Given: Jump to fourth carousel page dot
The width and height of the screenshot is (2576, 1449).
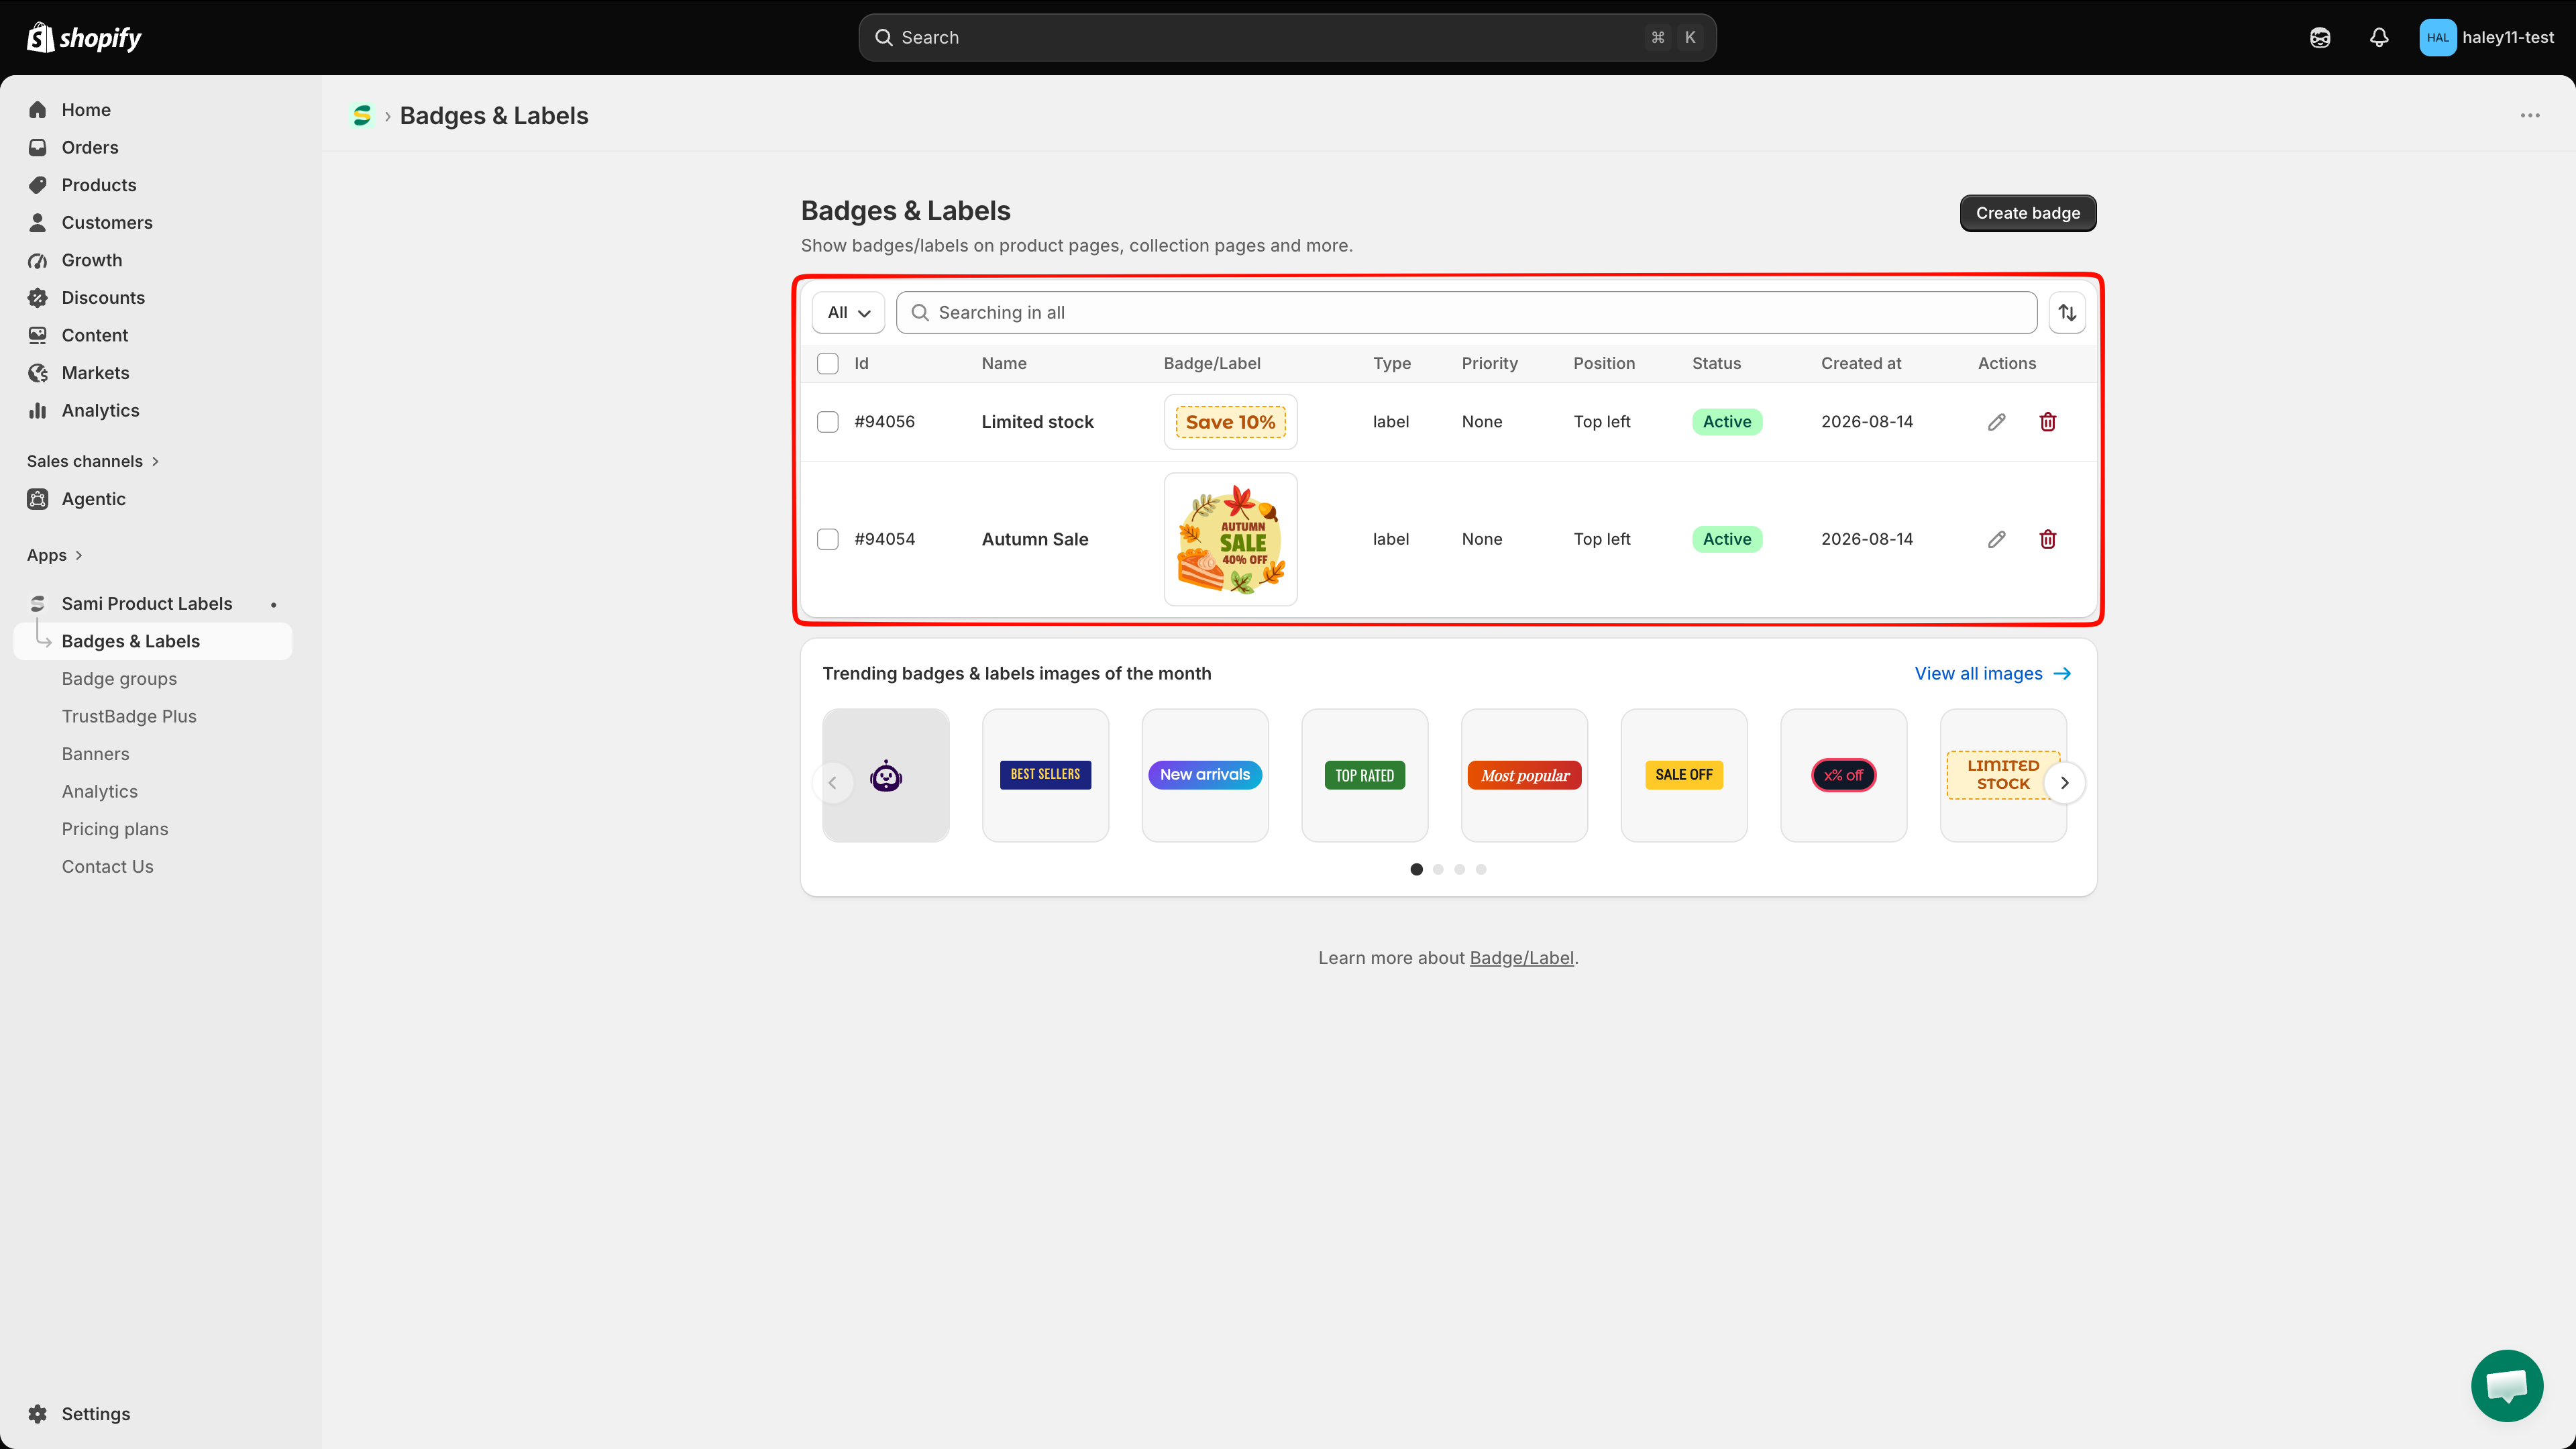Looking at the screenshot, I should click(x=1481, y=870).
